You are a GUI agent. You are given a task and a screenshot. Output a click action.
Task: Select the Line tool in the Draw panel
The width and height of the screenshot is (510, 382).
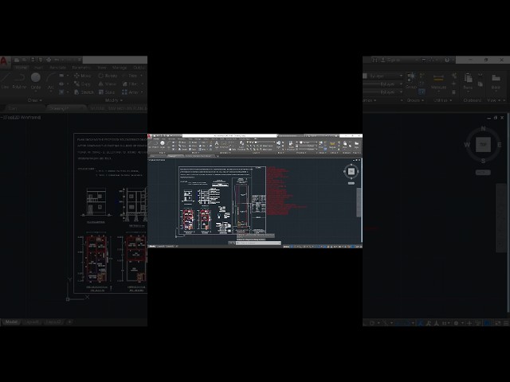[x=5, y=81]
